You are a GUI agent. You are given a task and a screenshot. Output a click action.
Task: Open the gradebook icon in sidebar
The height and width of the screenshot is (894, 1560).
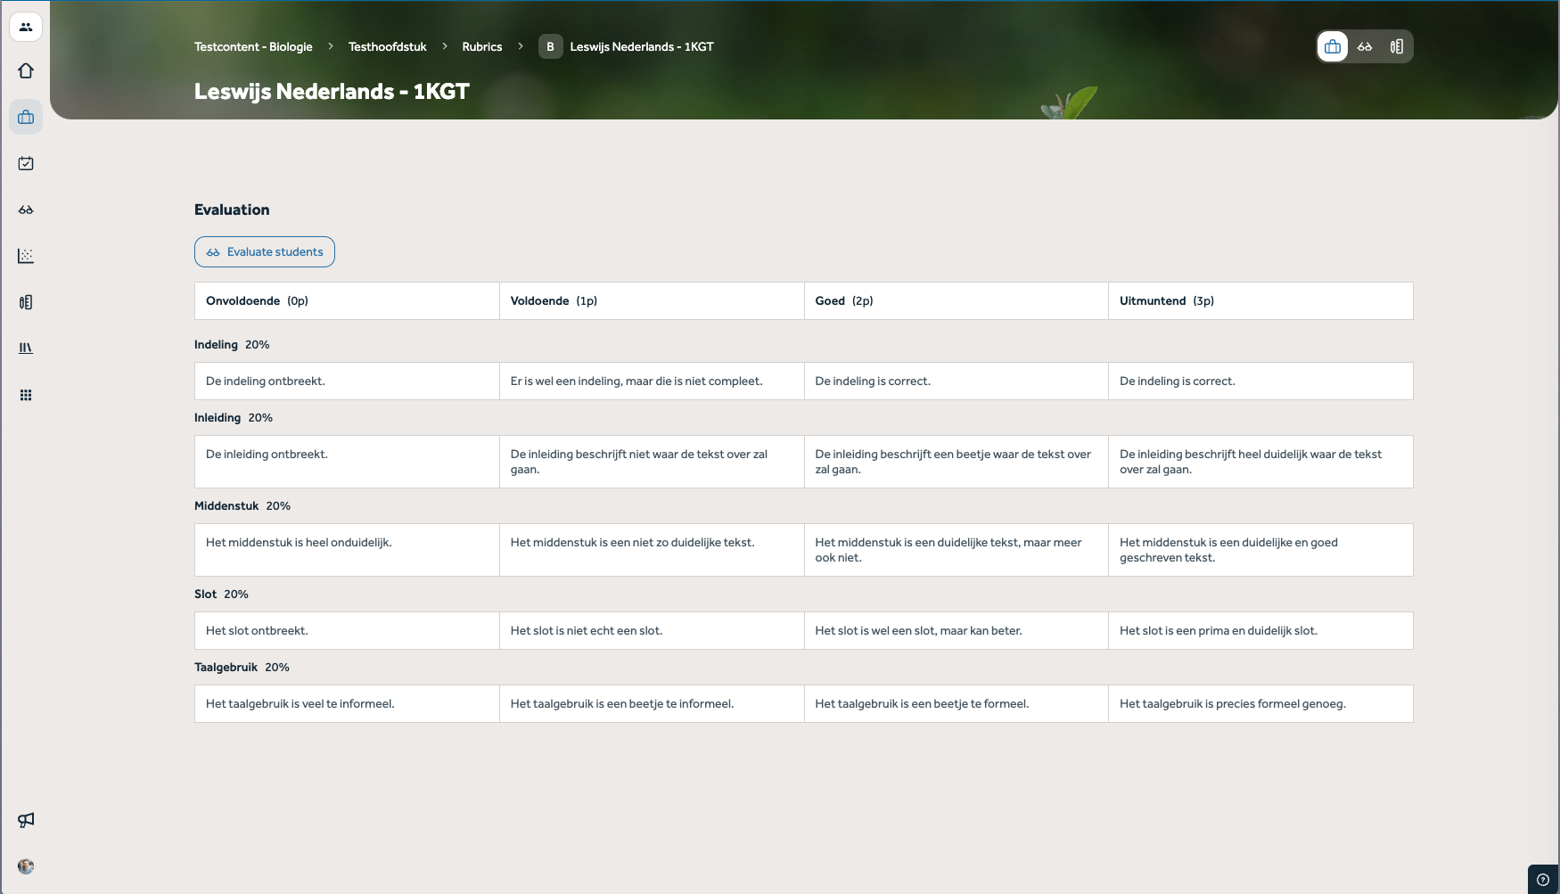26,303
